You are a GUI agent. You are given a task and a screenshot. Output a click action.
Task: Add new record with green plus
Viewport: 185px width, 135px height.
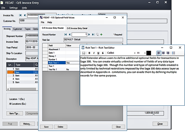(101, 35)
